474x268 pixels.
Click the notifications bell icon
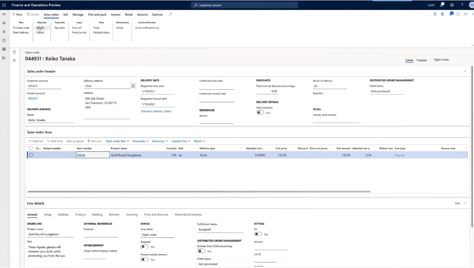[442, 5]
